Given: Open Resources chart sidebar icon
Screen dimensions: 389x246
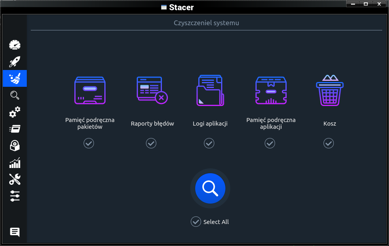Looking at the screenshot, I should [x=15, y=162].
